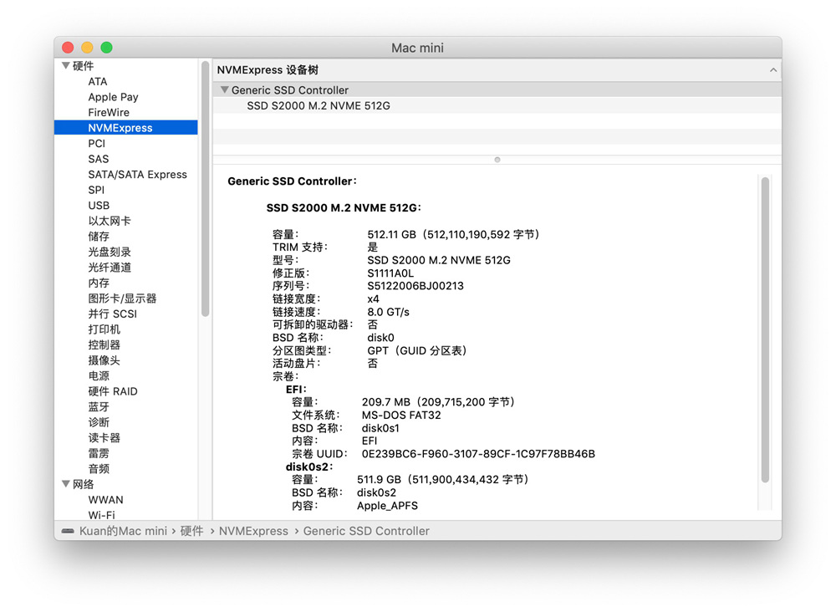Image resolution: width=836 pixels, height=612 pixels.
Task: Open 蓝牙 Bluetooth in the sidebar
Action: [x=99, y=406]
